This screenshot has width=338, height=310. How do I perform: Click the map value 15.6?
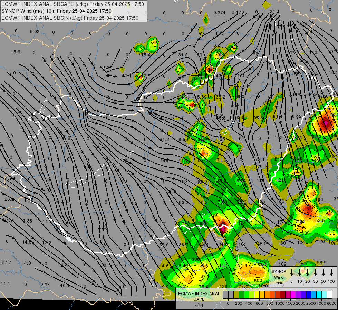(16, 52)
